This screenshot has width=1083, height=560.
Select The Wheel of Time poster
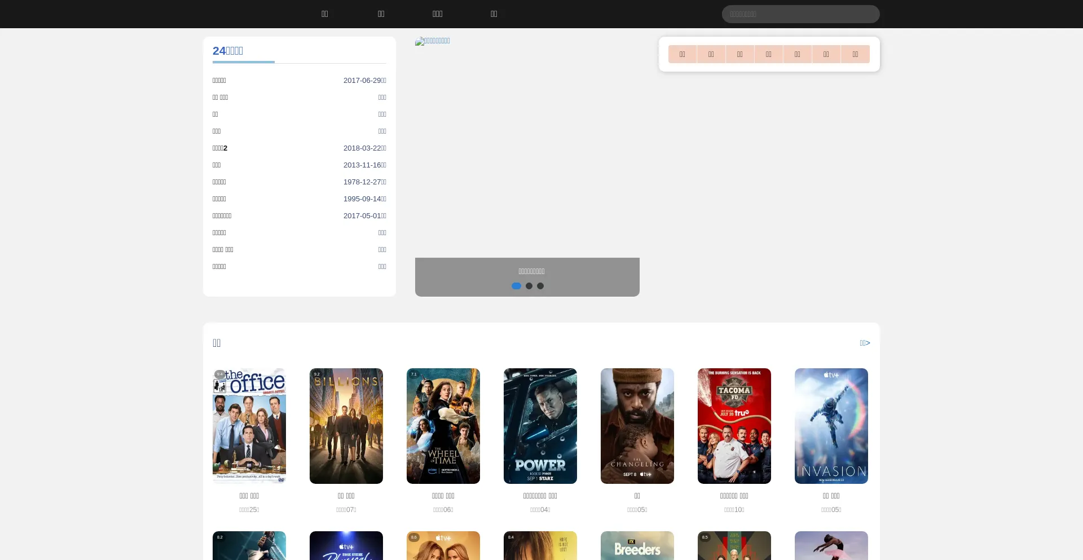[x=443, y=426]
